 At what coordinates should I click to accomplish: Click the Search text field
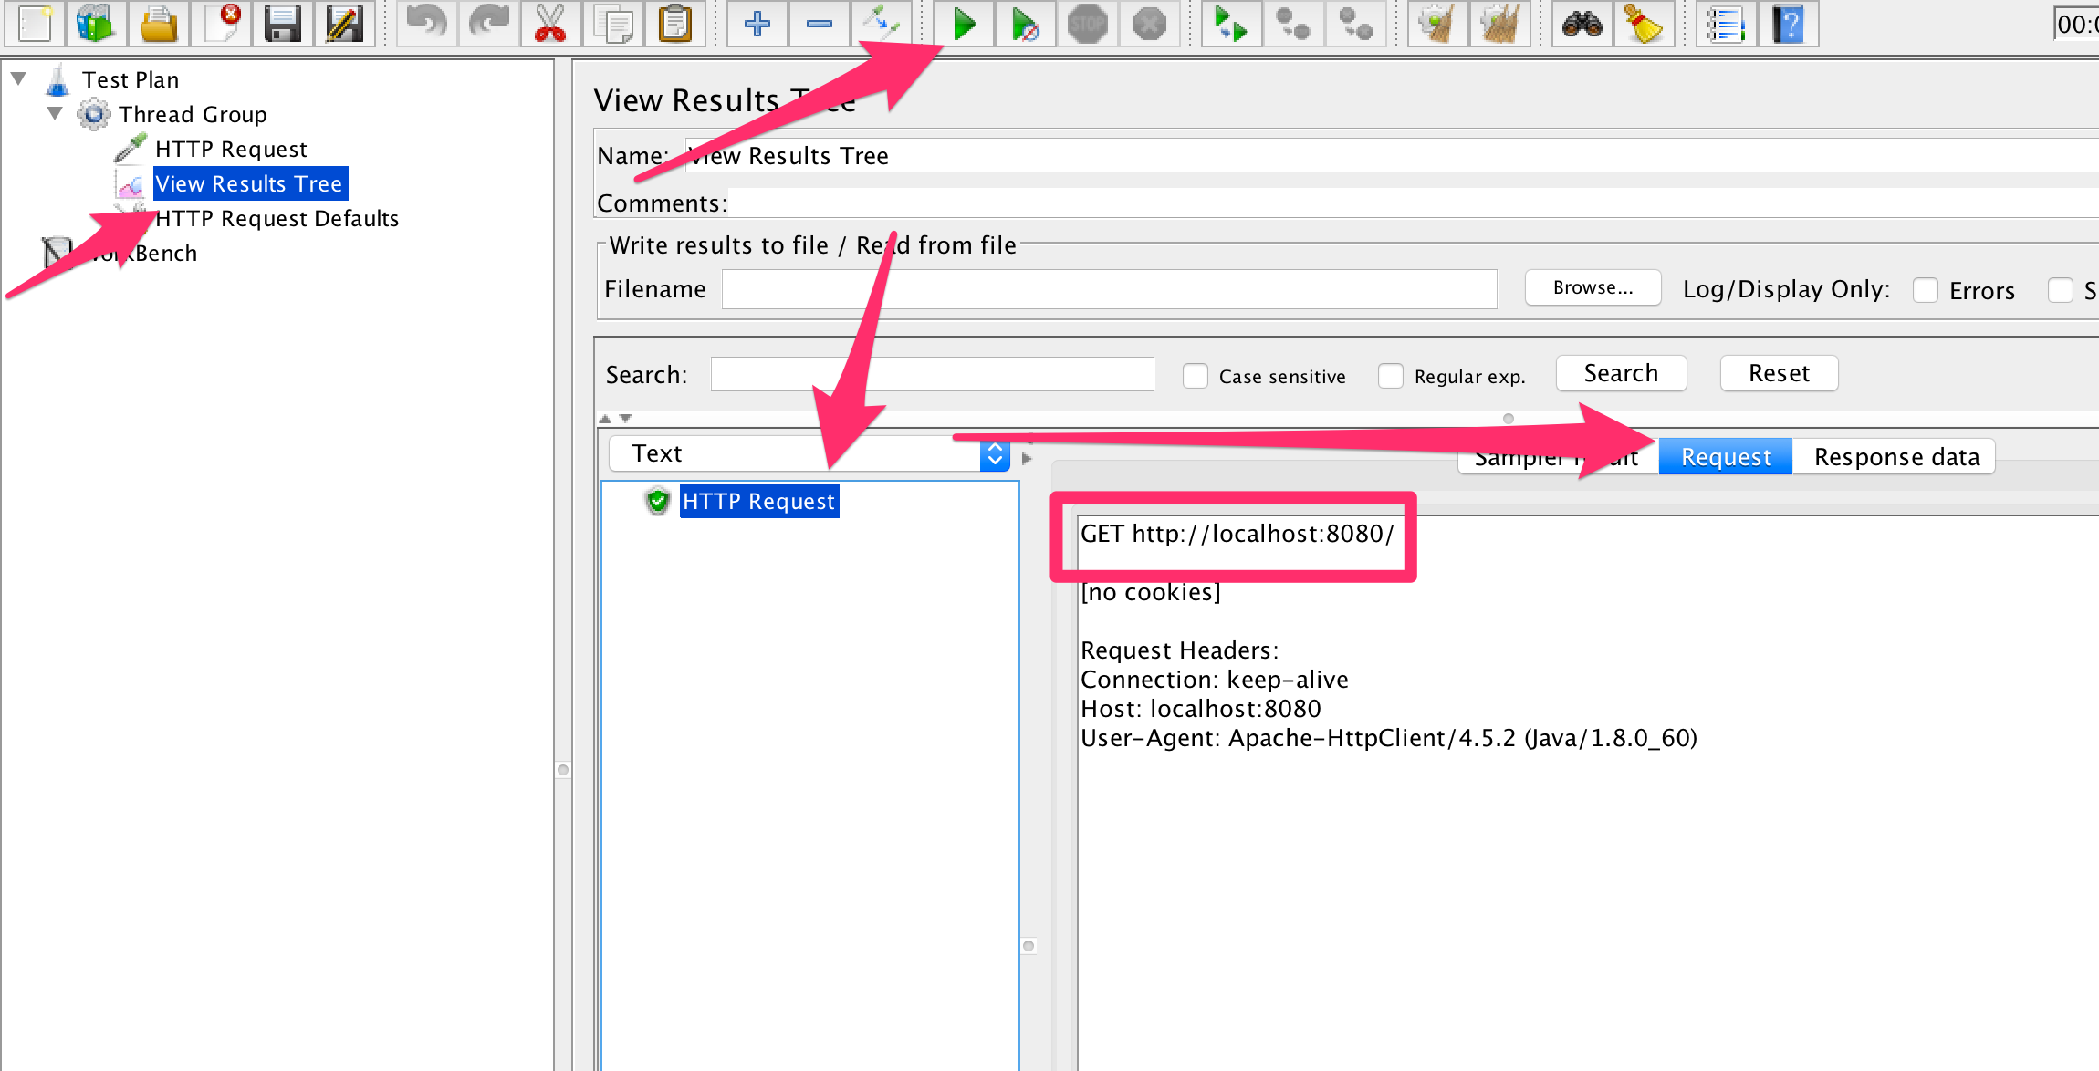click(x=932, y=374)
